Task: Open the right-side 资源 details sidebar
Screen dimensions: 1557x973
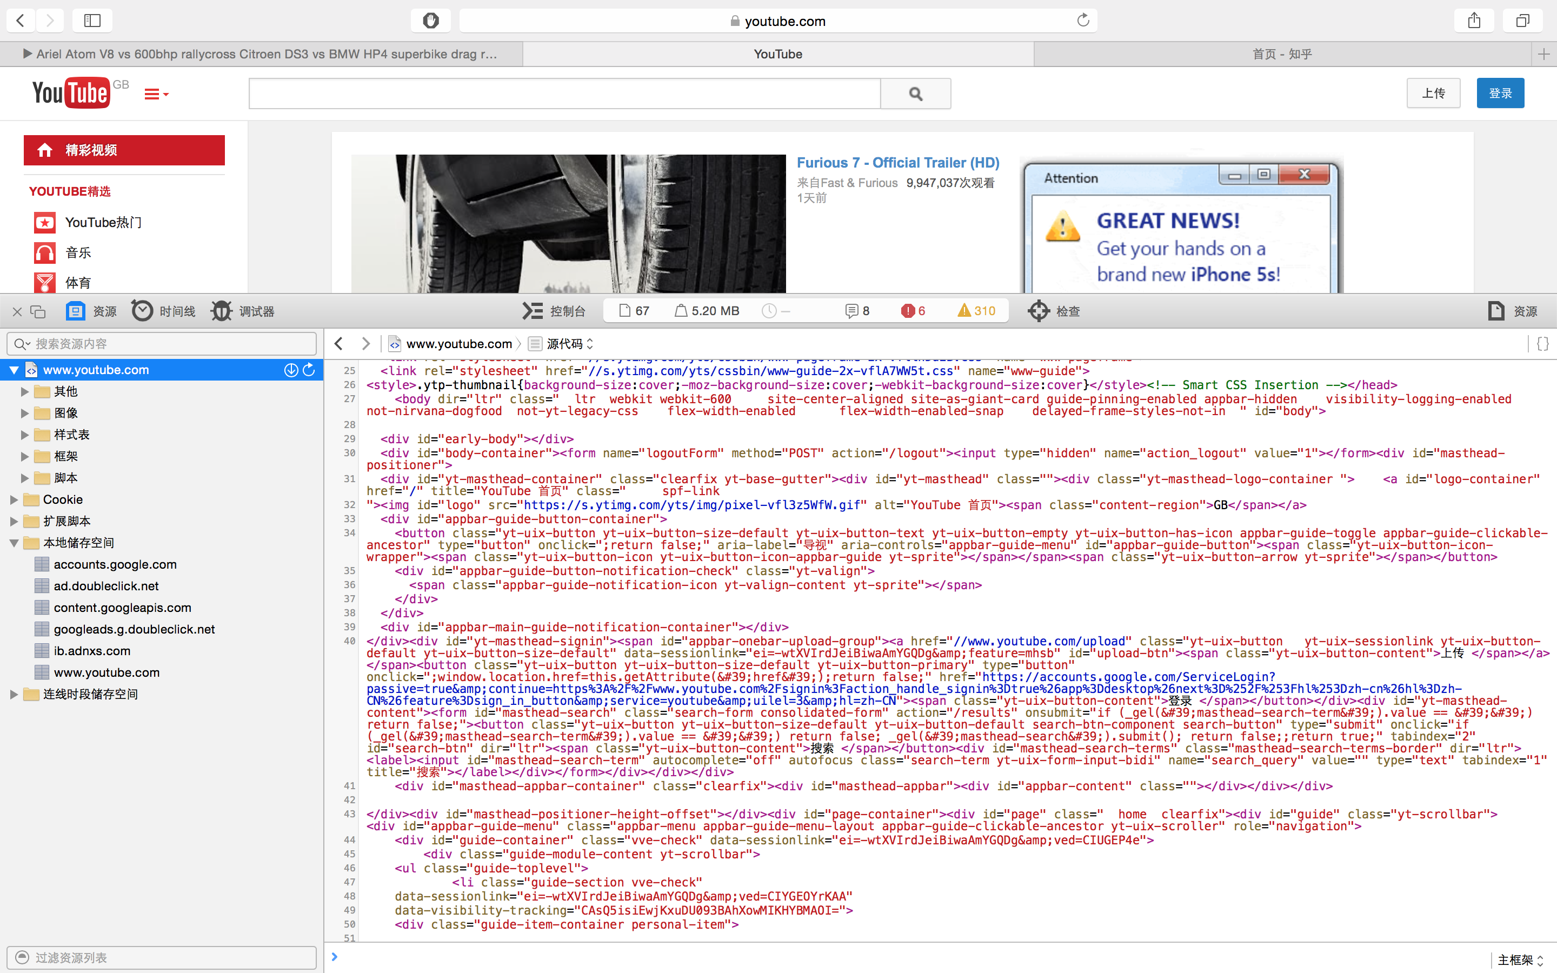Action: click(1513, 311)
